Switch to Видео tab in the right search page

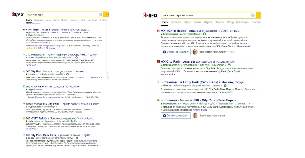(x=187, y=22)
